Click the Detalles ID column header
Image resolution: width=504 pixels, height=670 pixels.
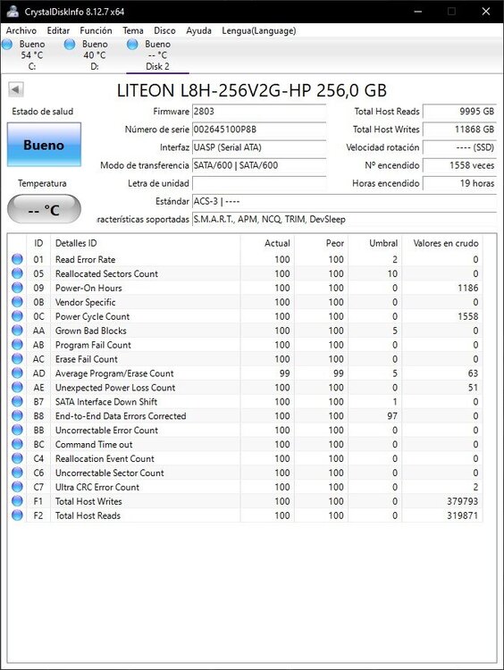(x=146, y=243)
